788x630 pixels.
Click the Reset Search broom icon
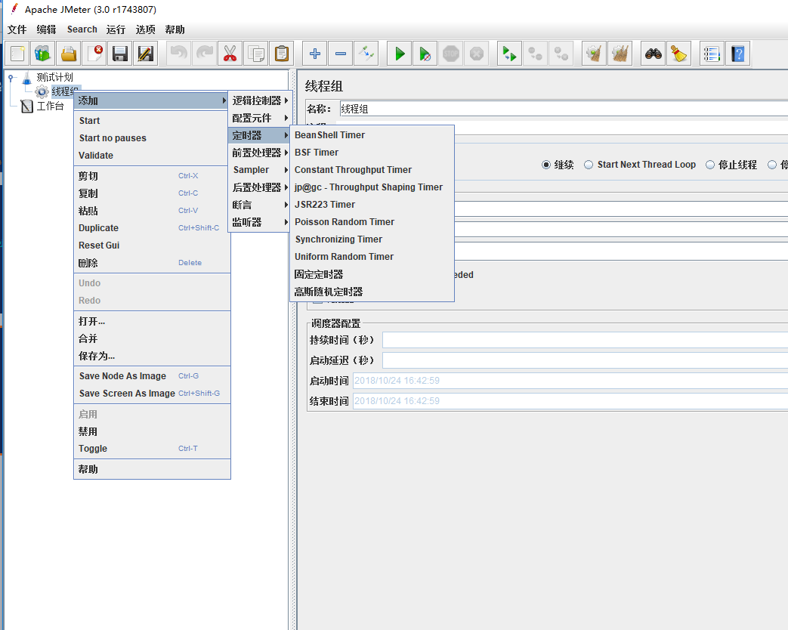[678, 53]
